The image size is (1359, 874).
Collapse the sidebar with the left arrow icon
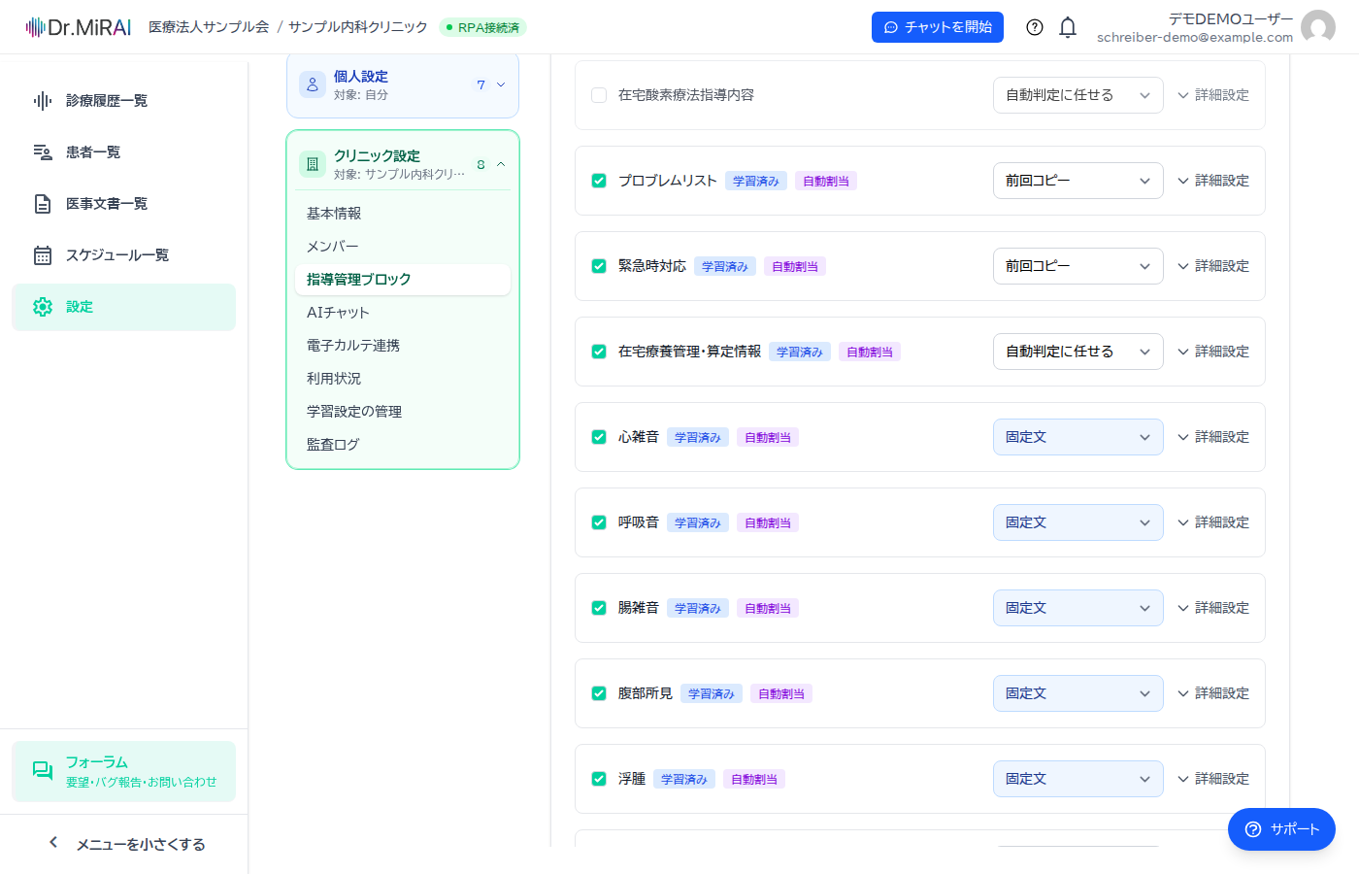(53, 843)
